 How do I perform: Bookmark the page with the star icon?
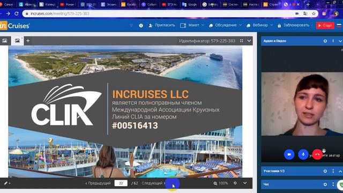(314, 13)
